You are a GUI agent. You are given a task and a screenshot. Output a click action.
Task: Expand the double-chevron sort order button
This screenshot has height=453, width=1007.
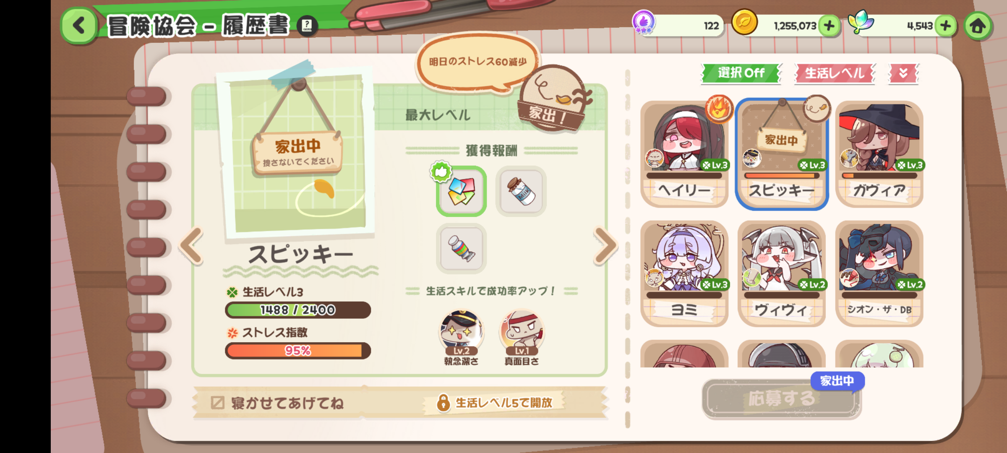click(903, 73)
